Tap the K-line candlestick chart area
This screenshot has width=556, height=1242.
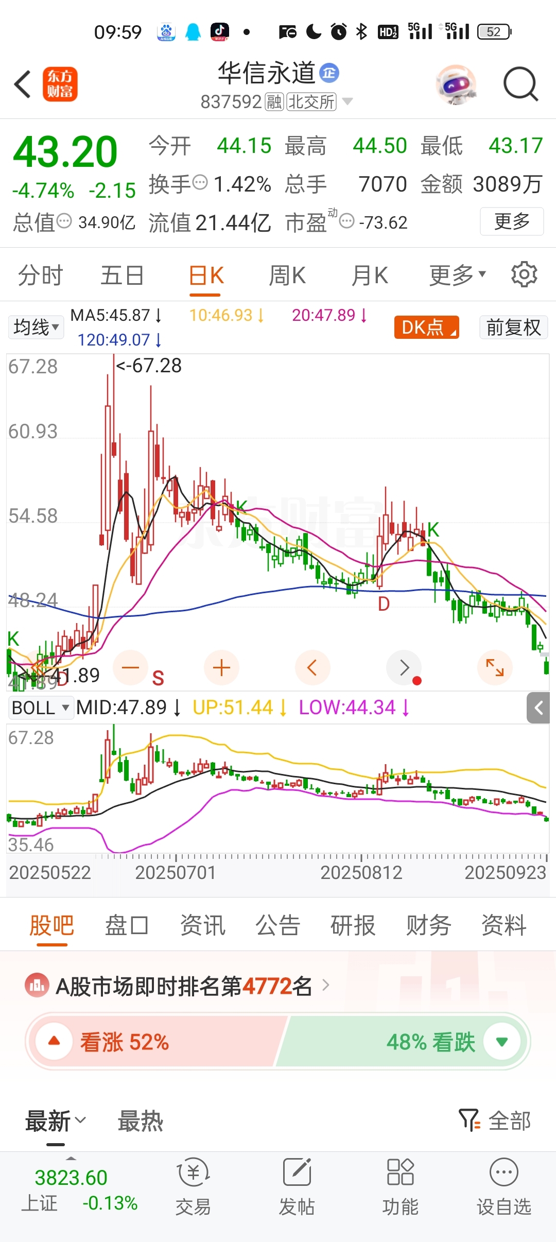pyautogui.click(x=278, y=522)
